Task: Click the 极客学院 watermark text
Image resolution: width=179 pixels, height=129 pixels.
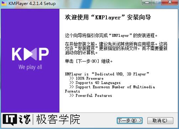Action: tap(58, 120)
